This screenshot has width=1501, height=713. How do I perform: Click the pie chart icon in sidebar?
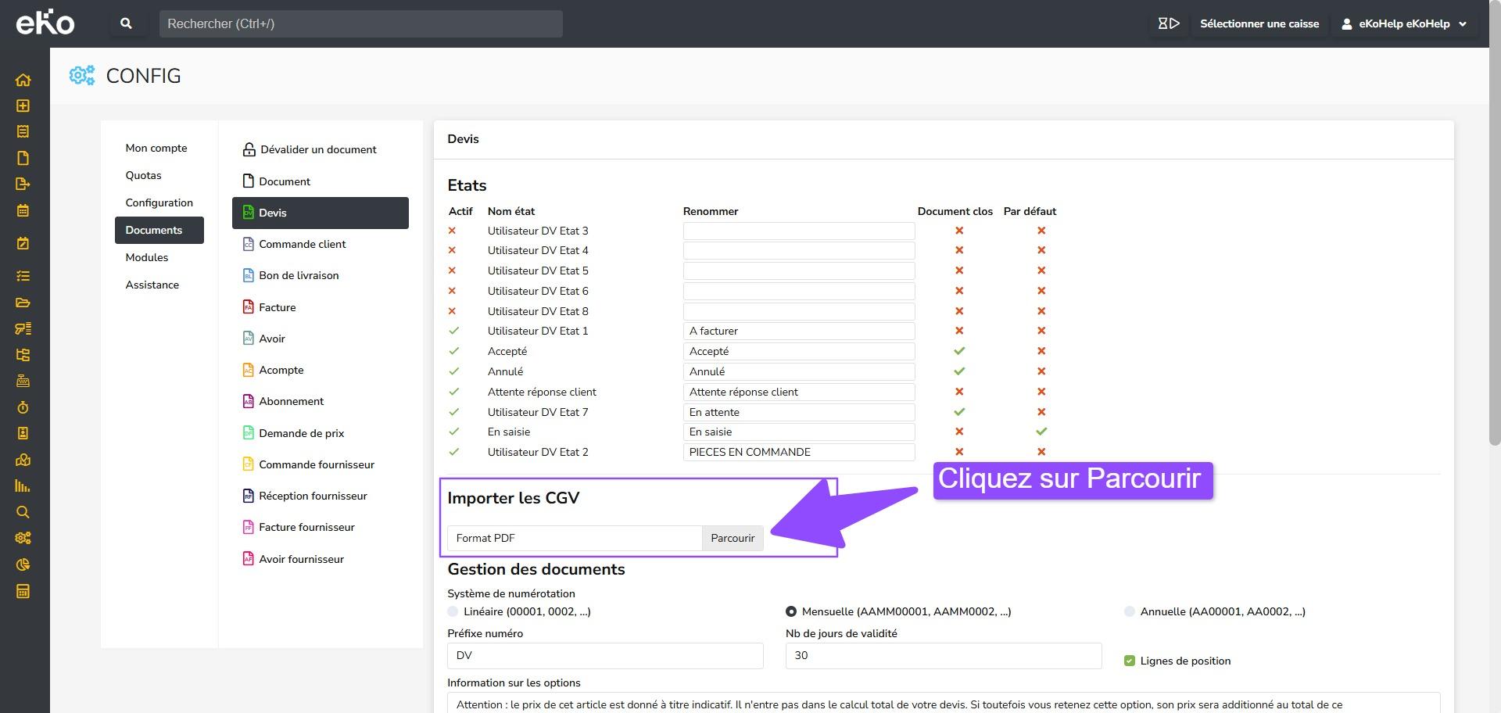pos(23,564)
